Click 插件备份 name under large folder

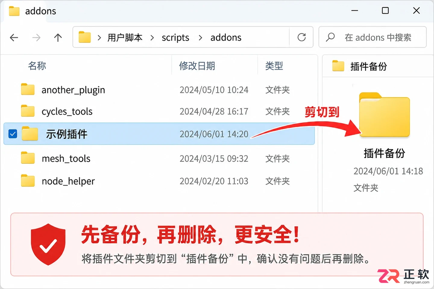[384, 153]
